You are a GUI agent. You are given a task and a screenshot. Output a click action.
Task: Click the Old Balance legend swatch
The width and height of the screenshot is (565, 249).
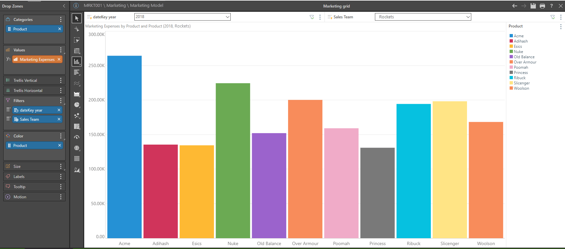pos(511,57)
